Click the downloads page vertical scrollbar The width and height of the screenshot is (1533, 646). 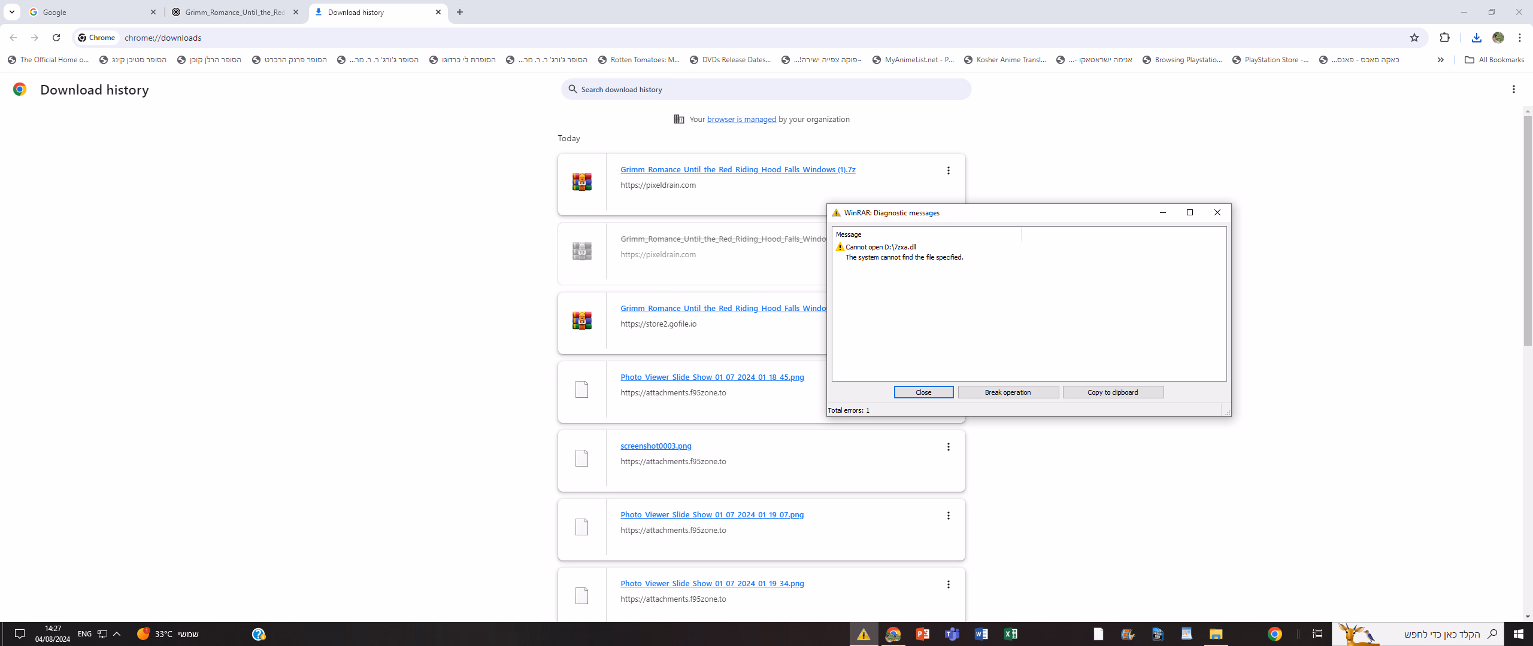(1528, 230)
